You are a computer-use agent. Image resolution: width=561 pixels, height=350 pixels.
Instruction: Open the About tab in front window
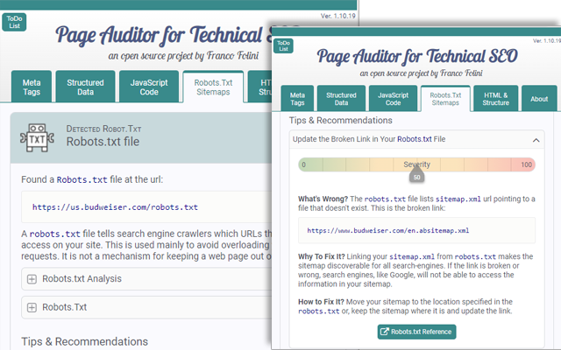tap(539, 99)
